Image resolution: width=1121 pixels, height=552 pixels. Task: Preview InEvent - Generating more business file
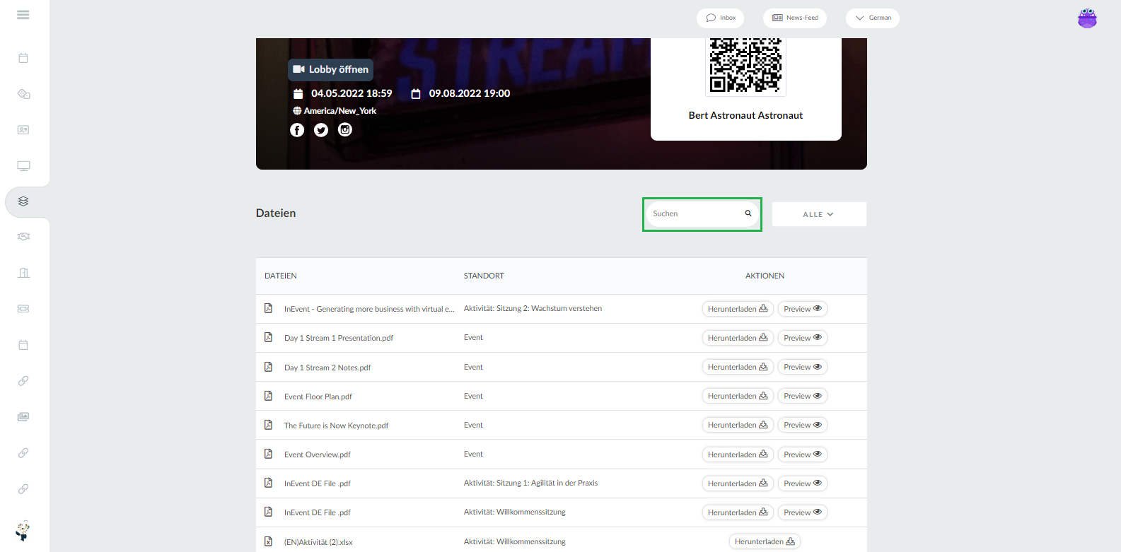tap(803, 309)
